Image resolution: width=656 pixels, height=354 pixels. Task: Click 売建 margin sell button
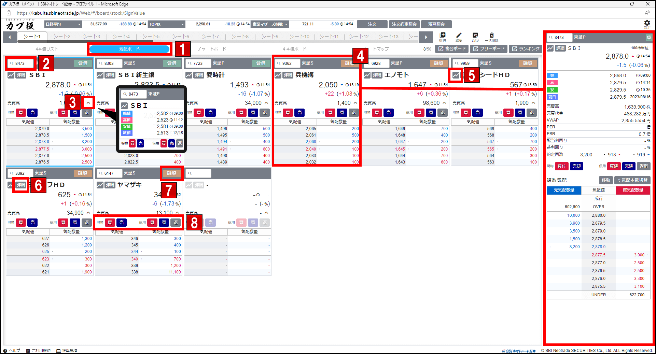pos(629,166)
